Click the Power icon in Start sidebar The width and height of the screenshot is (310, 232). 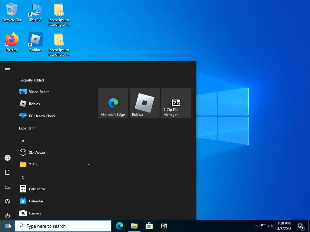(x=8, y=216)
